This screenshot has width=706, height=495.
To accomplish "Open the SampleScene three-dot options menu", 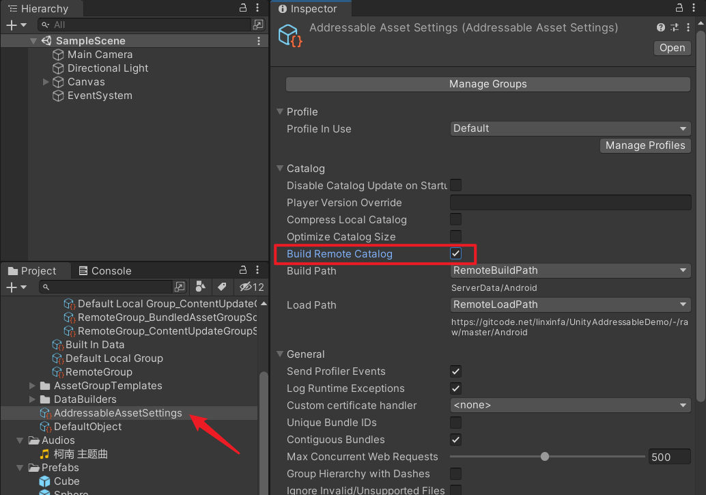I will [x=259, y=41].
